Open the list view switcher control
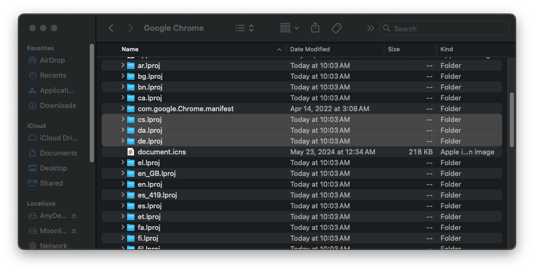The height and width of the screenshot is (272, 534). [x=244, y=28]
